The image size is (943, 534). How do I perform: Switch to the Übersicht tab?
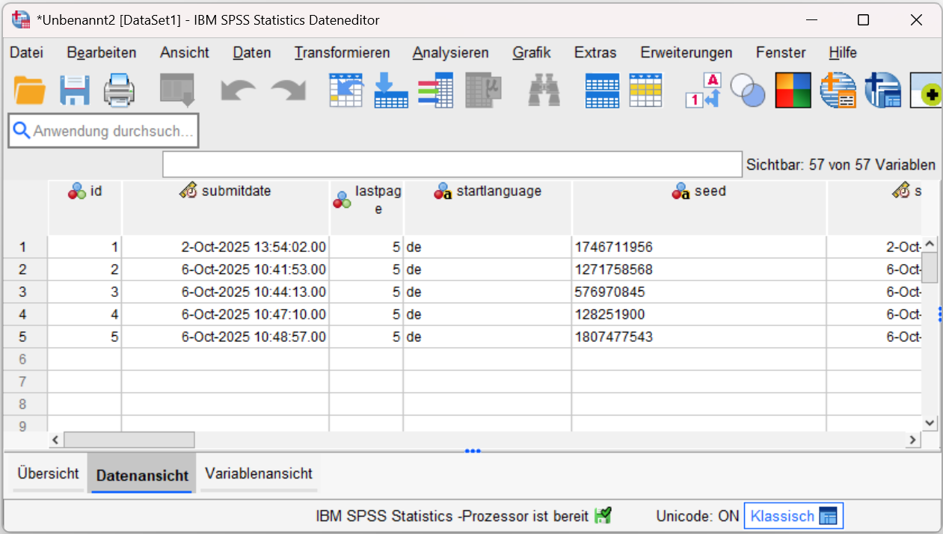point(48,473)
